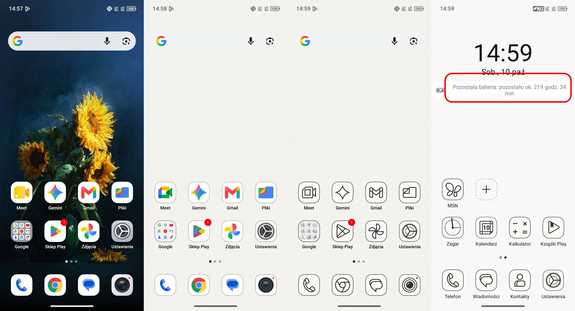
Task: Add app with the dashed plus tile
Action: [486, 190]
